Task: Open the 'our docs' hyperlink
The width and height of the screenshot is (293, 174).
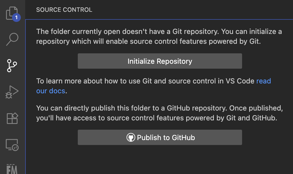Action: 51,91
